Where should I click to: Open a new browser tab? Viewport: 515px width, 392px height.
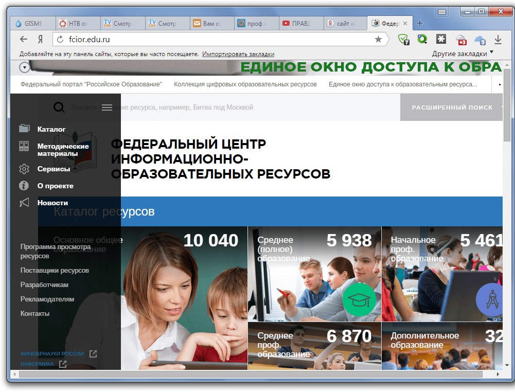tap(420, 23)
